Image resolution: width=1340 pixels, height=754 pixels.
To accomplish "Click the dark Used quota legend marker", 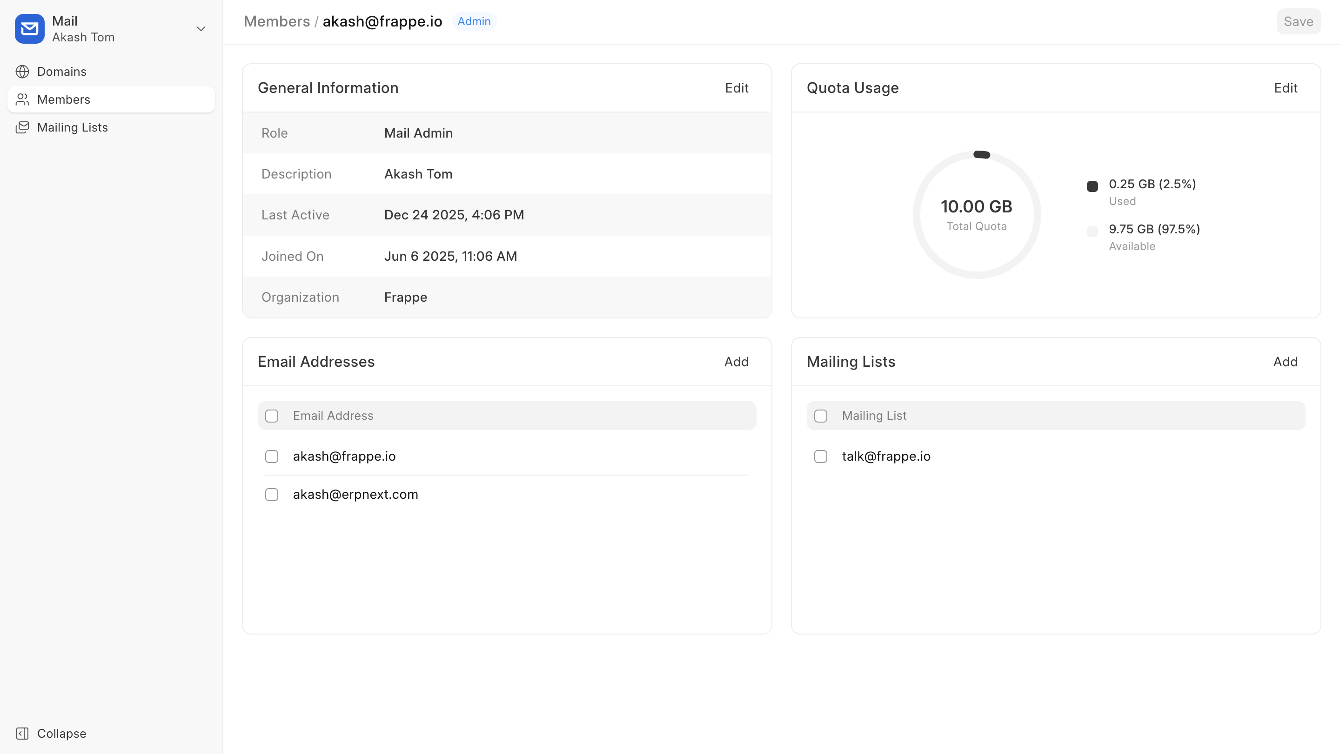I will point(1092,186).
